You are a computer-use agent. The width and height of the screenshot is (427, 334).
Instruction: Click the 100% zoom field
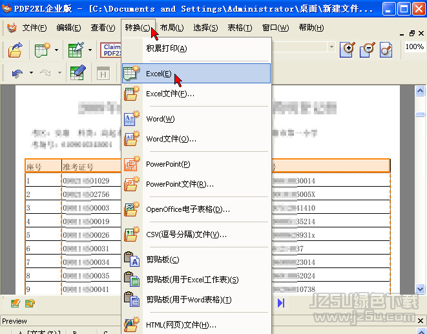(415, 47)
